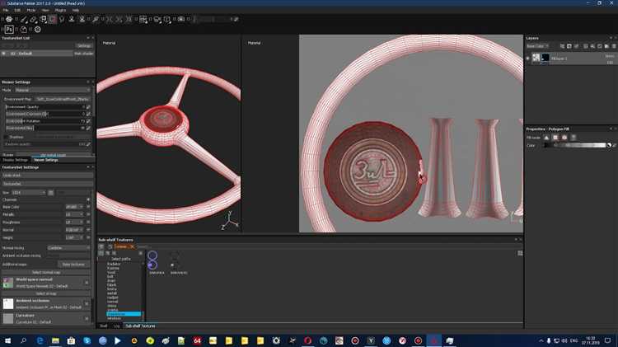Edit Environment Rotation value with pencil icon
The height and width of the screenshot is (347, 618).
click(x=88, y=121)
